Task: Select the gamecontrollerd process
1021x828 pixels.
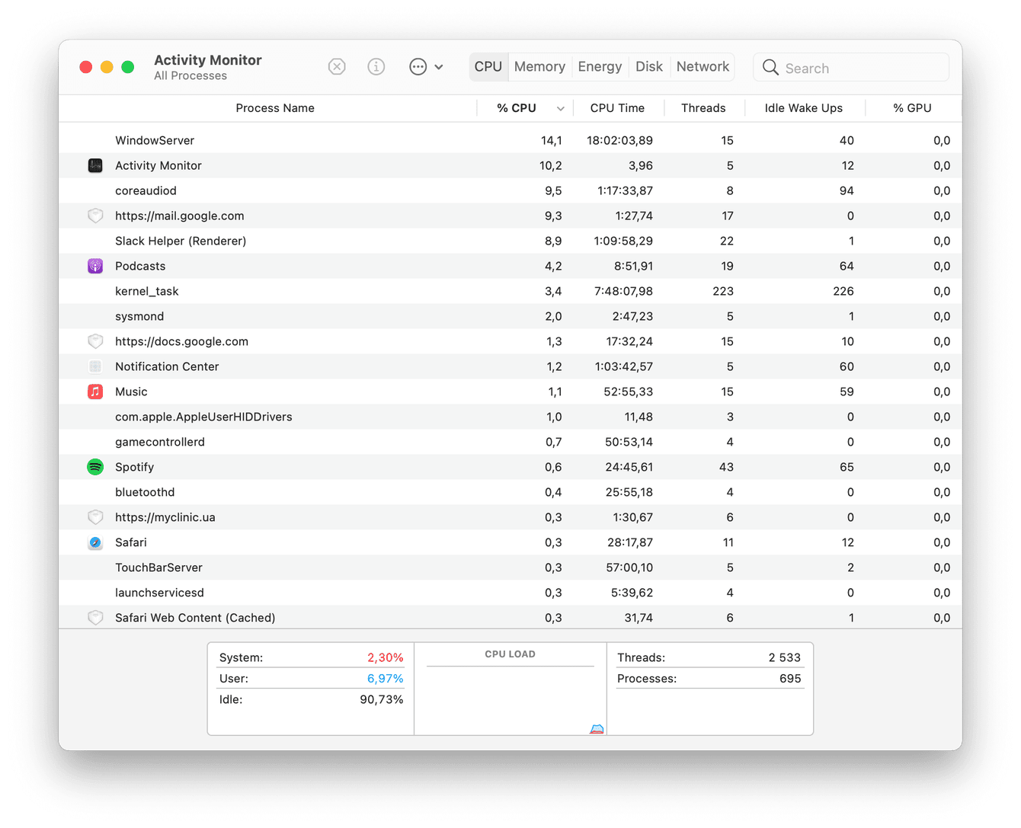Action: click(x=510, y=442)
